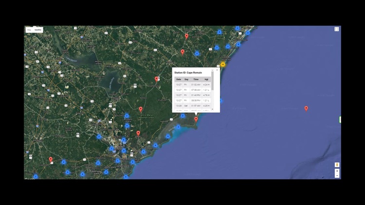The image size is (365, 205).
Task: Click the '01:43 PM' time cell
Action: (x=196, y=95)
